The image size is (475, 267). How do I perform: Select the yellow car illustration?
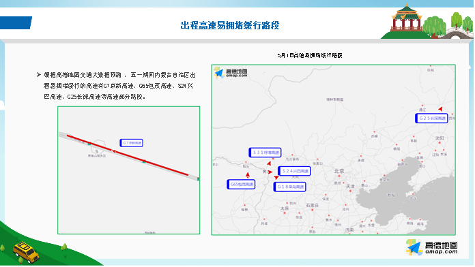pyautogui.click(x=26, y=252)
